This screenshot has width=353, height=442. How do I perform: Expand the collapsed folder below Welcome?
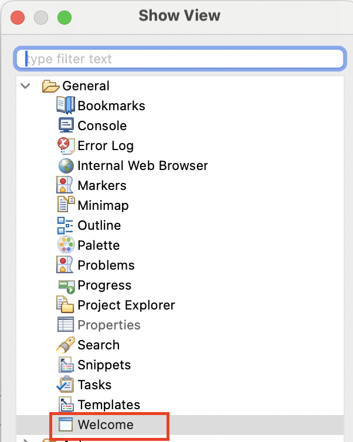point(25,440)
